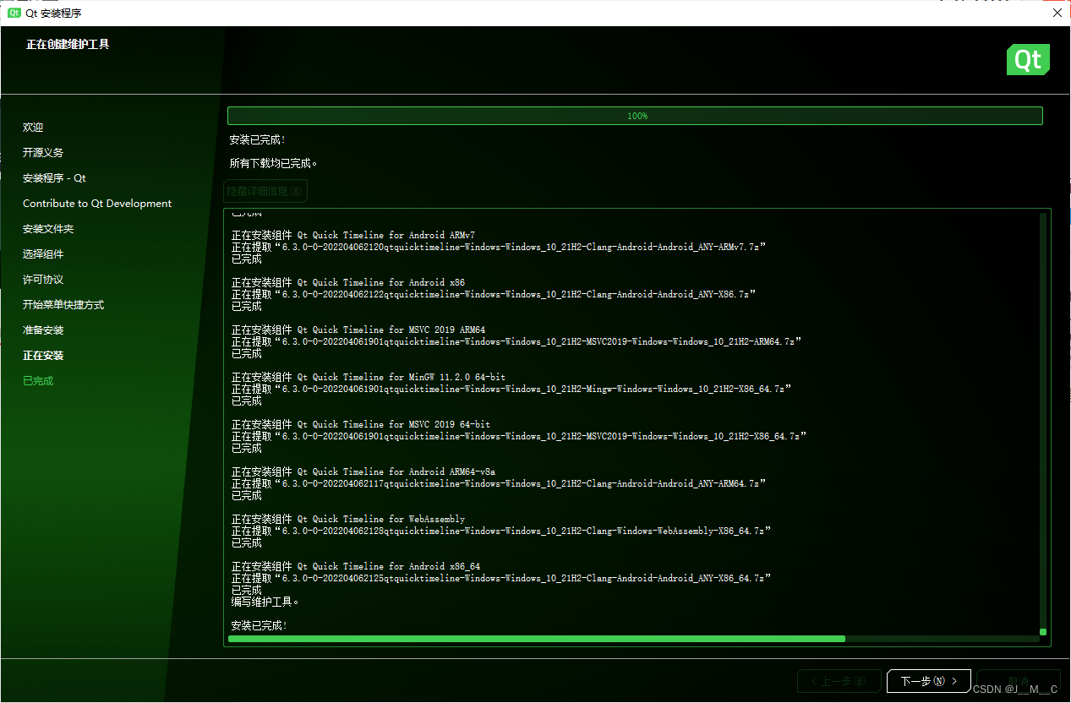Click the 上一步(B) button
Screen dimensions: 1071x703
pyautogui.click(x=839, y=681)
